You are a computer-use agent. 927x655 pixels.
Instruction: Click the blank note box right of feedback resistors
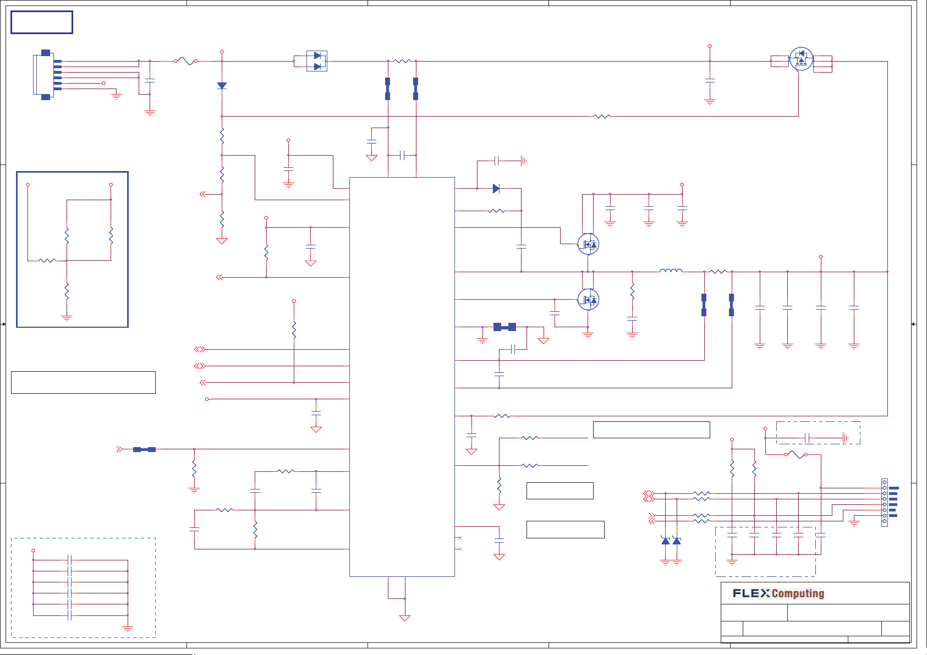pos(651,430)
